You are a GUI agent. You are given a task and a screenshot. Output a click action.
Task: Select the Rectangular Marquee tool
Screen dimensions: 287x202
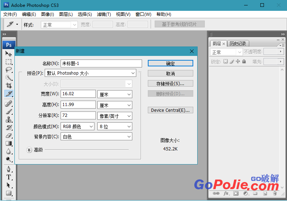pyautogui.click(x=8, y=62)
